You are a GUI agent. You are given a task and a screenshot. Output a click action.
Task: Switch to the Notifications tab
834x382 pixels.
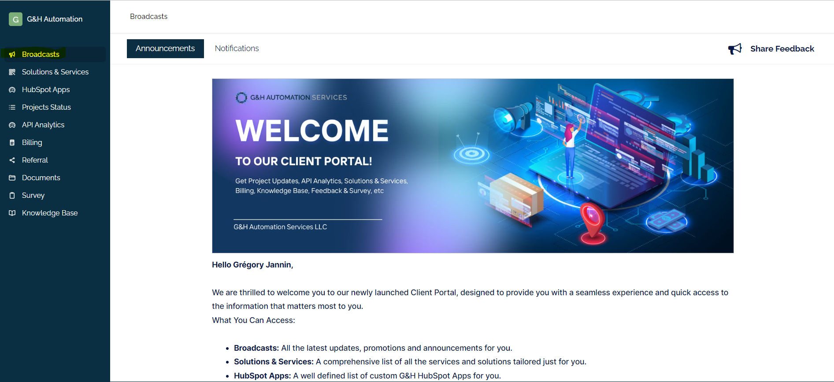coord(237,48)
